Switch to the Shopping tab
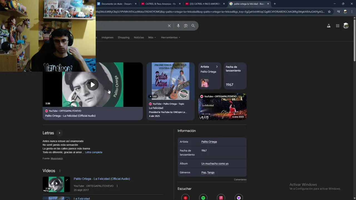This screenshot has height=200, width=356. (x=123, y=37)
